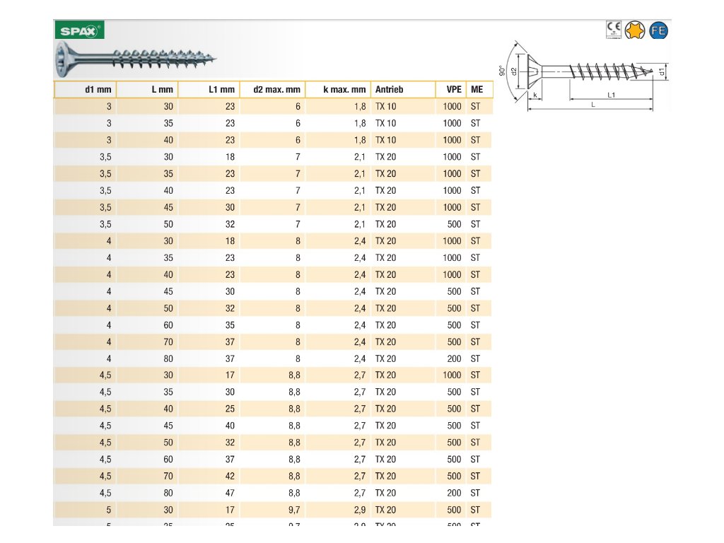Screen dimensions: 724x543
Task: Open the screw dimension technical drawing
Action: [586, 79]
